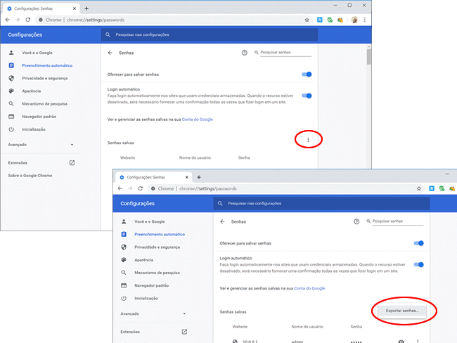The height and width of the screenshot is (343, 457).
Task: Open the help icon next to Senhas in the lower window
Action: (356, 221)
